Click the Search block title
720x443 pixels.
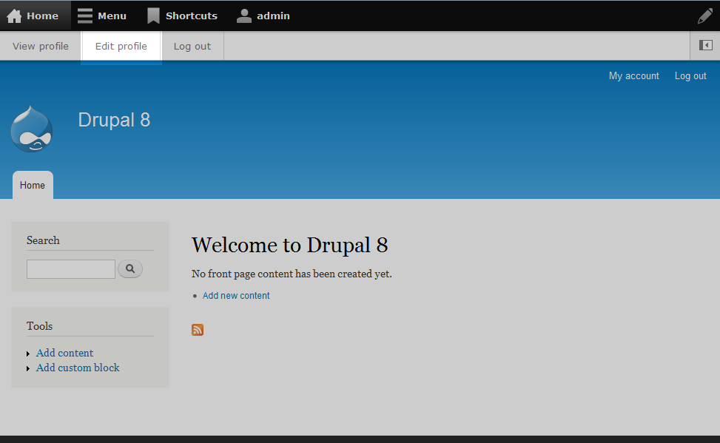[43, 240]
